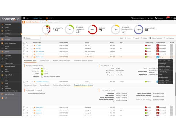Enable the Zero Touch checkbox
Viewport: 176px width, 132px height.
coord(42,76)
